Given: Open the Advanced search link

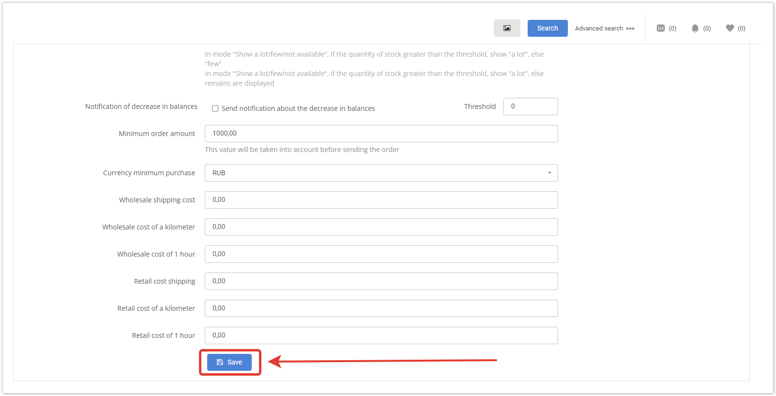Looking at the screenshot, I should (599, 29).
